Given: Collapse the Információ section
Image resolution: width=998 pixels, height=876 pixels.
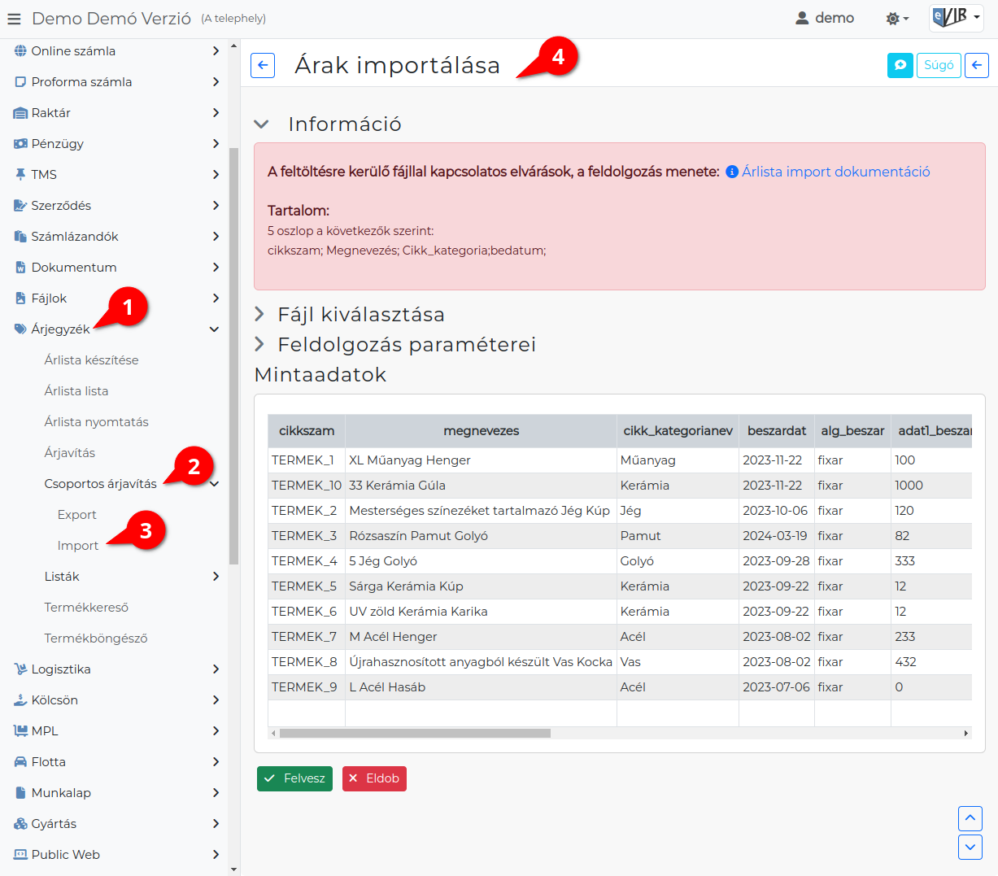Looking at the screenshot, I should pyautogui.click(x=261, y=124).
